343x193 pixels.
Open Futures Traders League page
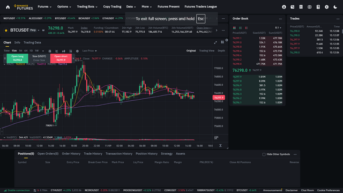click(200, 7)
